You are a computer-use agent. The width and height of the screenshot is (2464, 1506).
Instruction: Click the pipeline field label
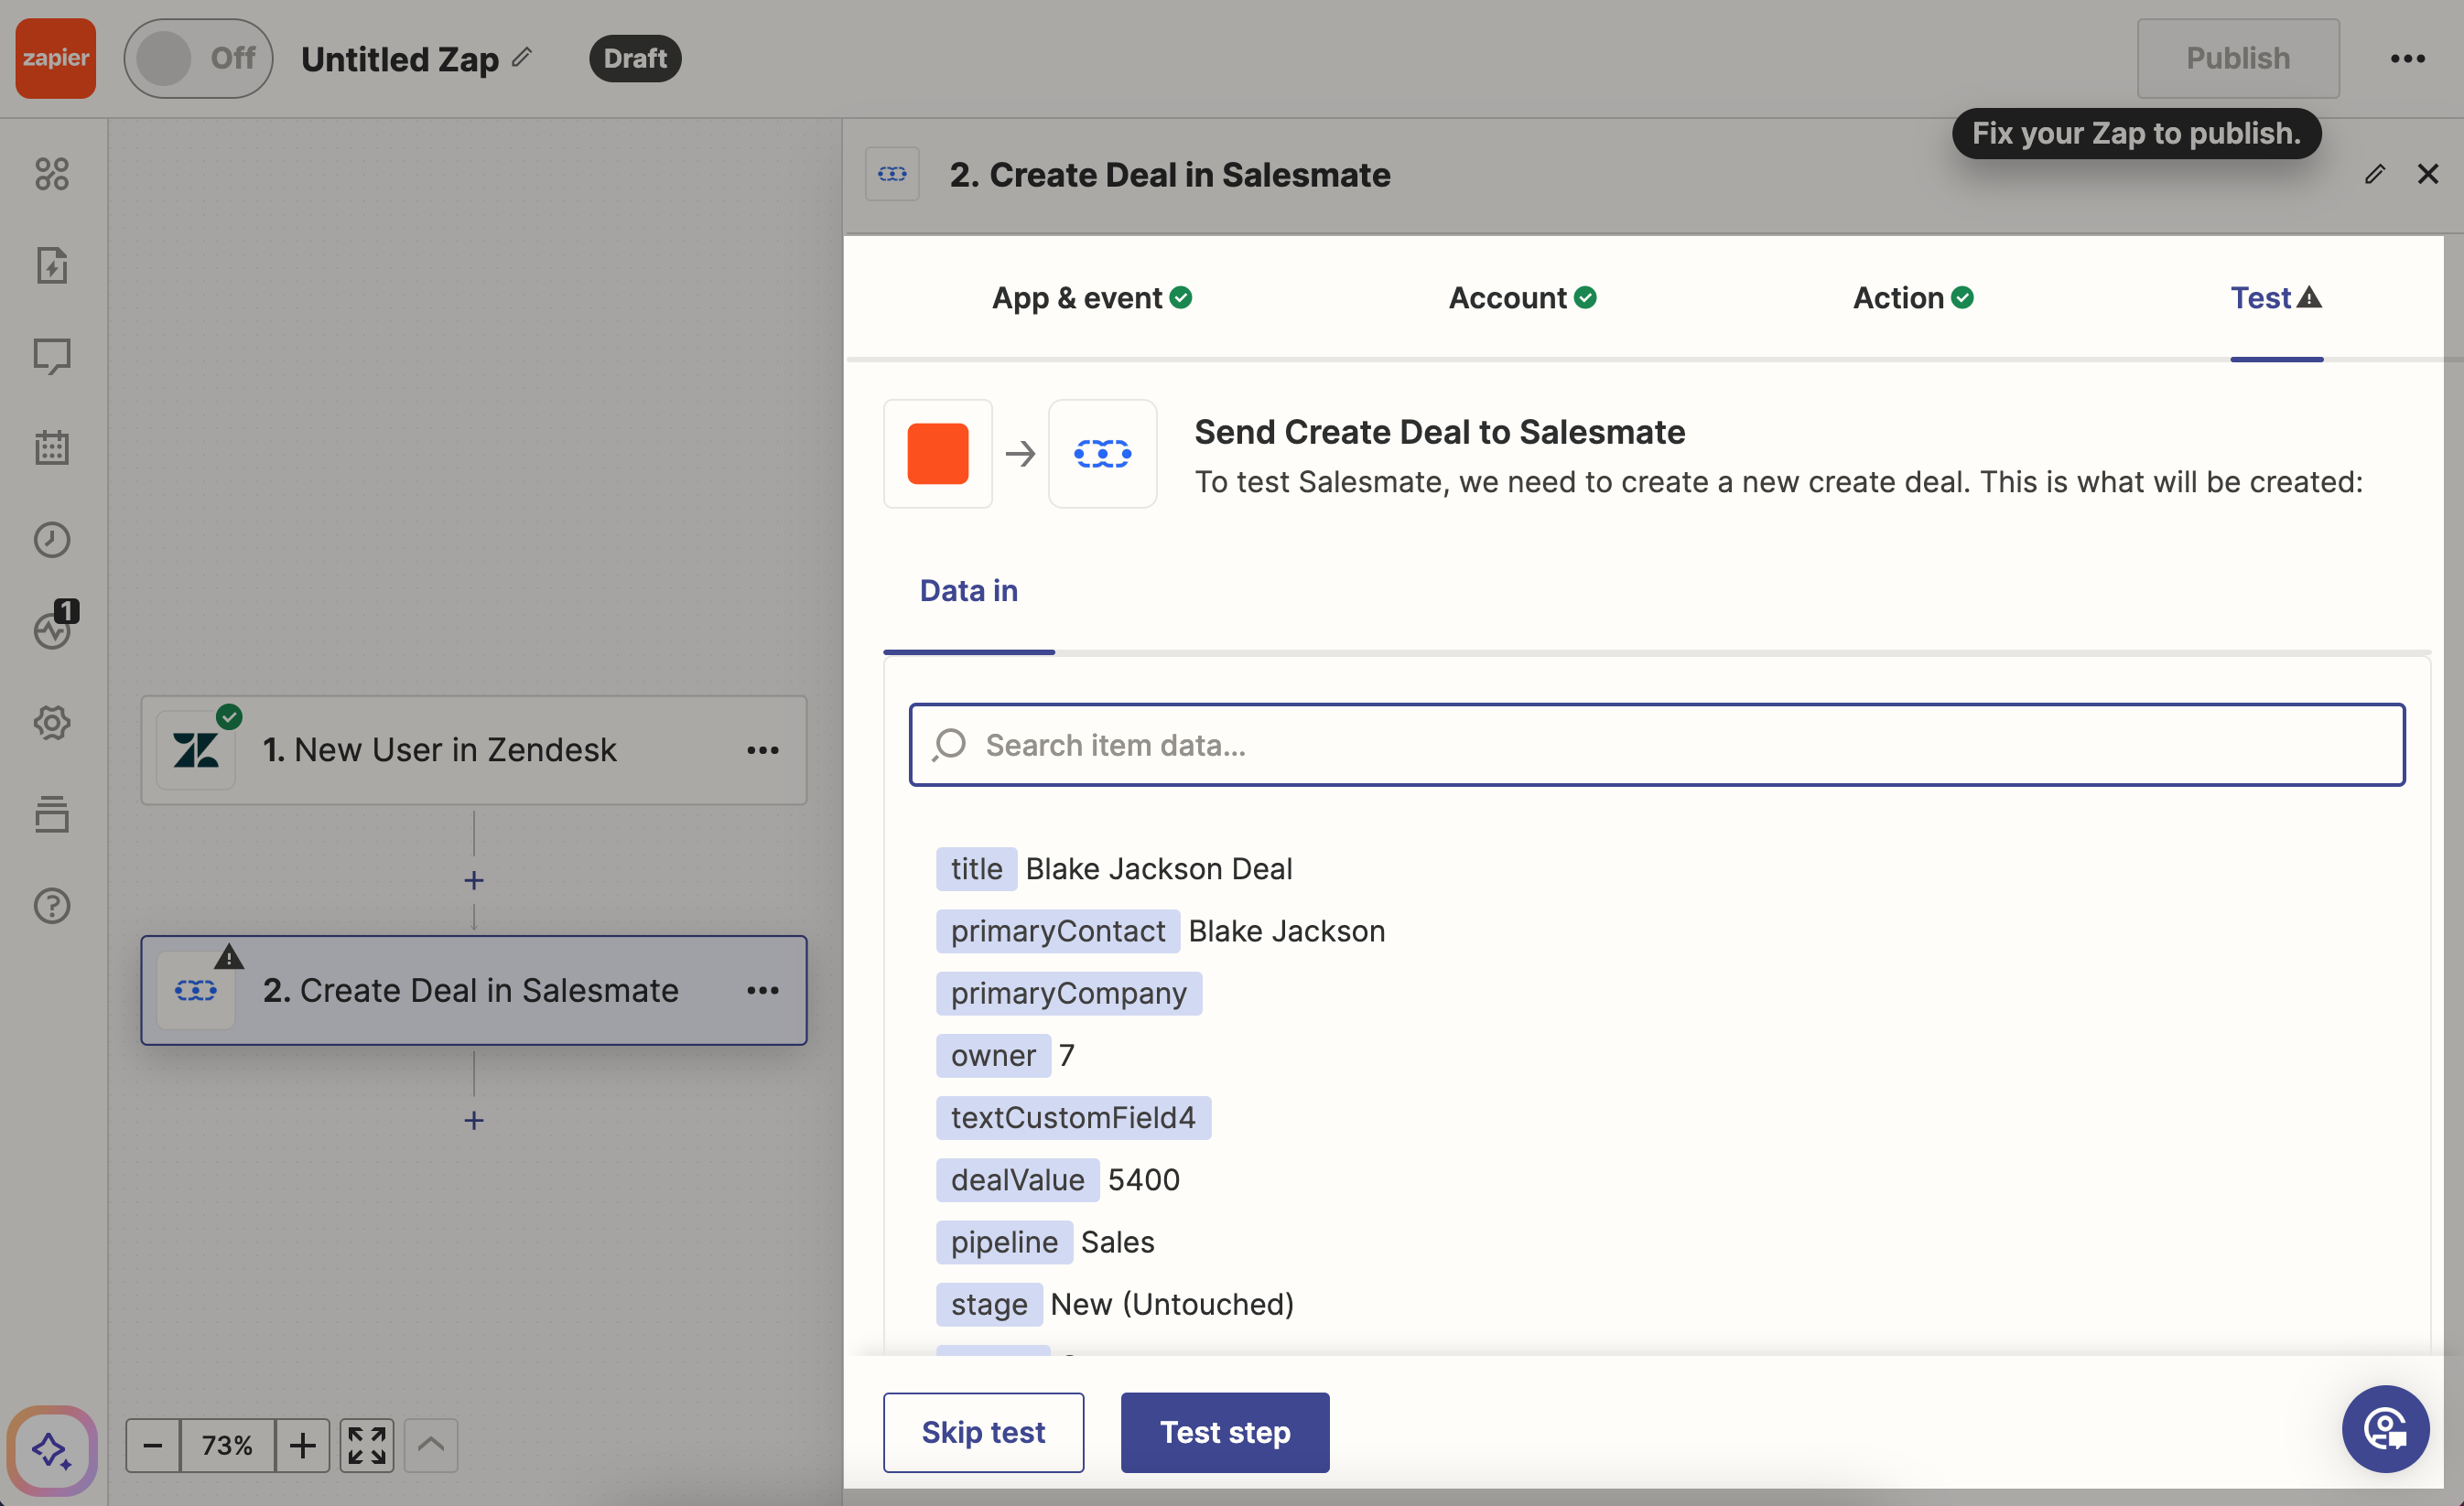coord(1004,1242)
